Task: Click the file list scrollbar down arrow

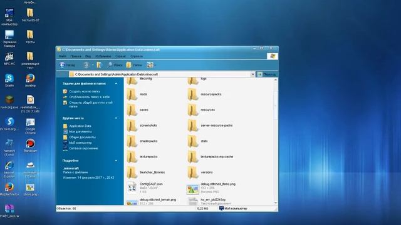Action: (276, 202)
